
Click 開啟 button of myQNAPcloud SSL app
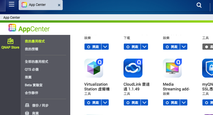click(x=208, y=102)
